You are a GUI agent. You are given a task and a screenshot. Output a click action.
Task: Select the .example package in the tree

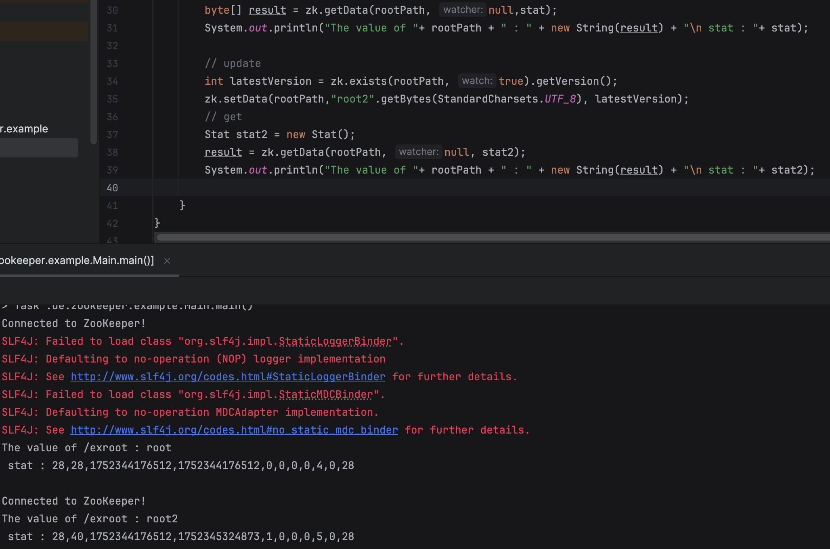tap(25, 129)
